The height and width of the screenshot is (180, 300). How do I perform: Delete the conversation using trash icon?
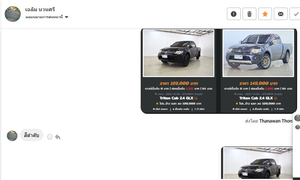click(249, 14)
